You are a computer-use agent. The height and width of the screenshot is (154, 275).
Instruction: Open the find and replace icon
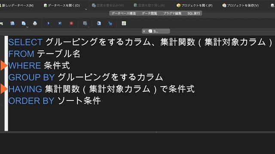coord(110,23)
